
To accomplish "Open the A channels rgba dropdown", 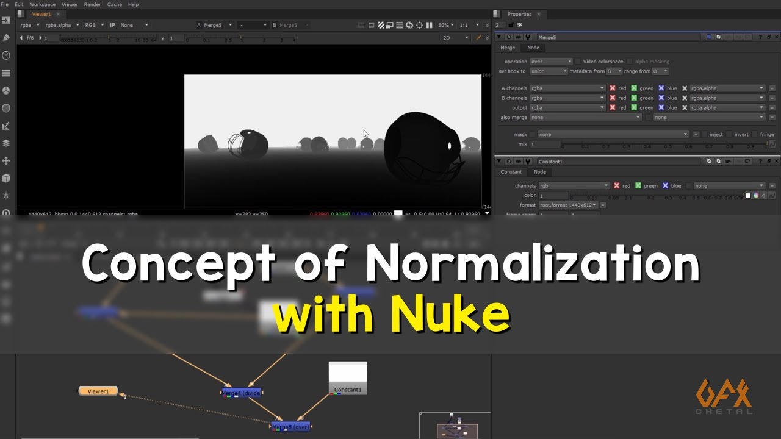I will coord(567,88).
